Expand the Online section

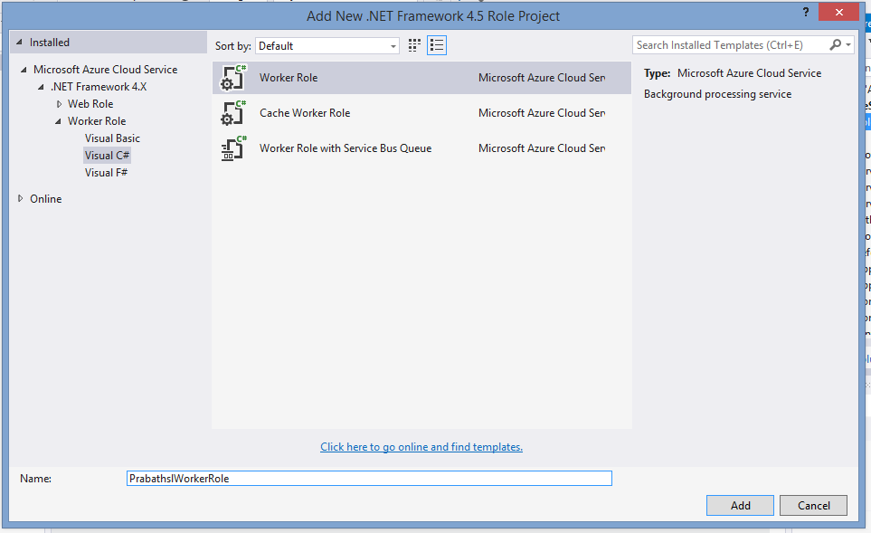(21, 198)
